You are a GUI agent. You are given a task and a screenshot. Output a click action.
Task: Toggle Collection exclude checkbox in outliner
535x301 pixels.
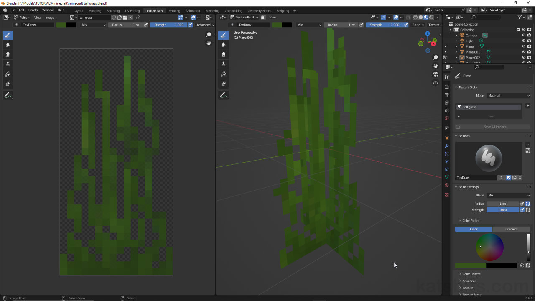(x=518, y=30)
